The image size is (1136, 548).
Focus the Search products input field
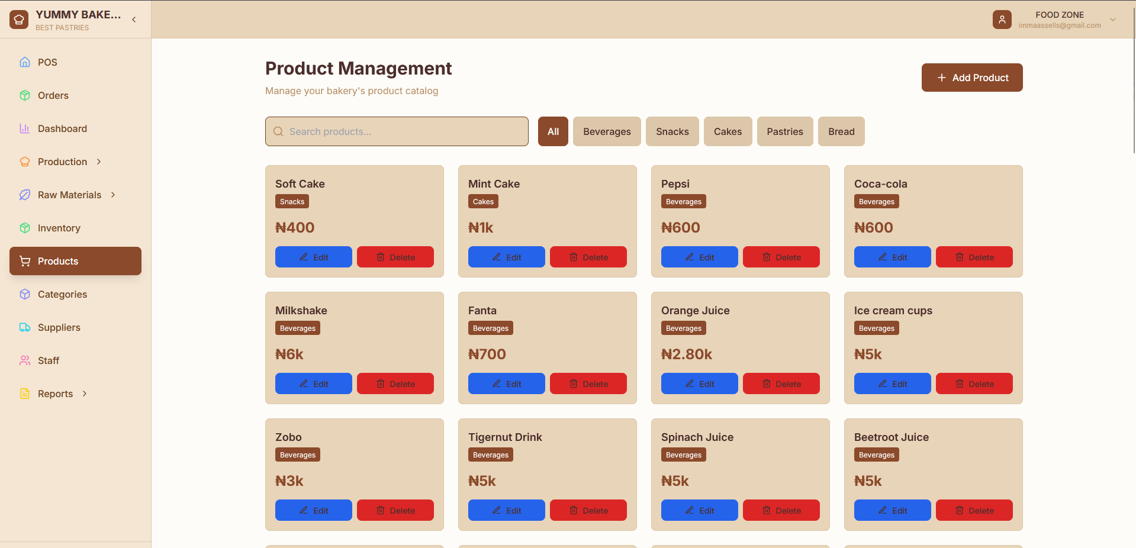[397, 131]
